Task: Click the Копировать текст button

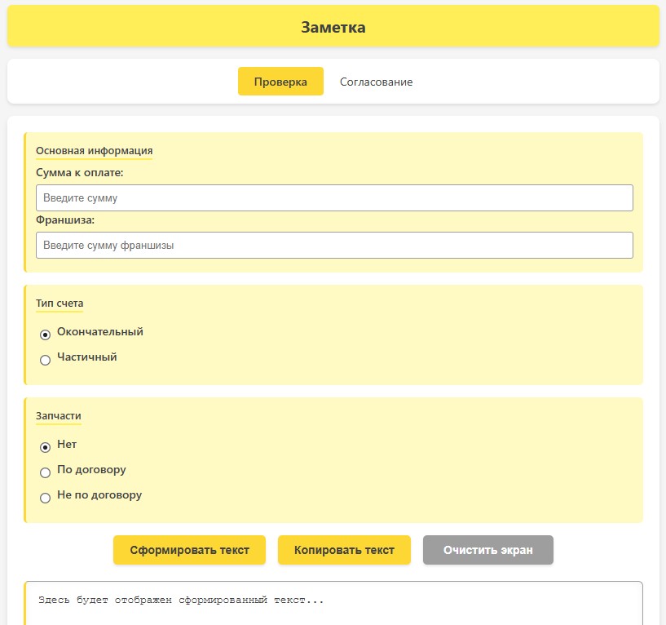Action: point(344,550)
